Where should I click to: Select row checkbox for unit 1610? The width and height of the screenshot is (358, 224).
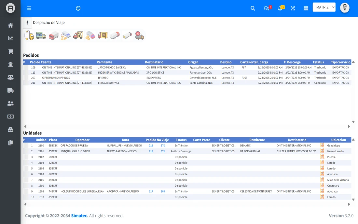coord(26,197)
